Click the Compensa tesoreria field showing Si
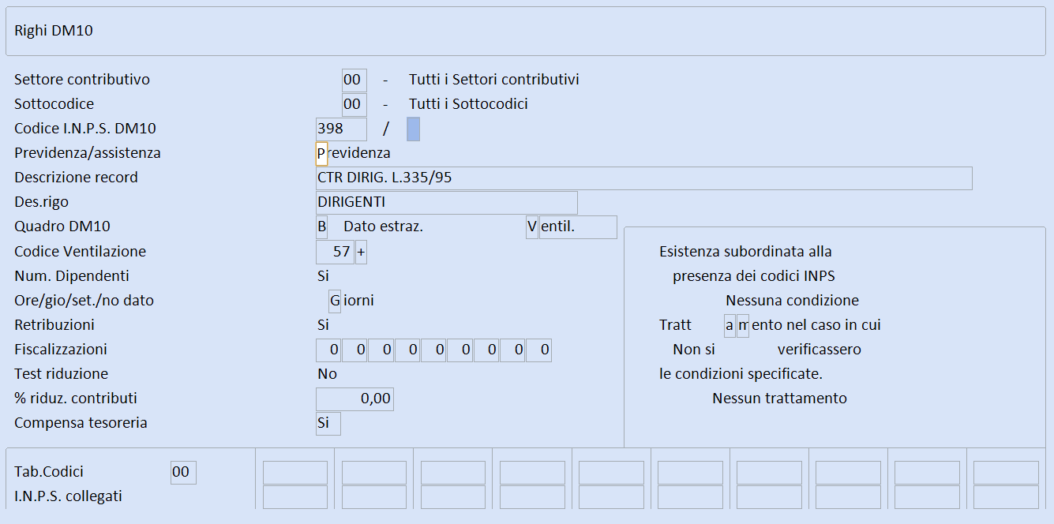The height and width of the screenshot is (524, 1054). [x=328, y=423]
